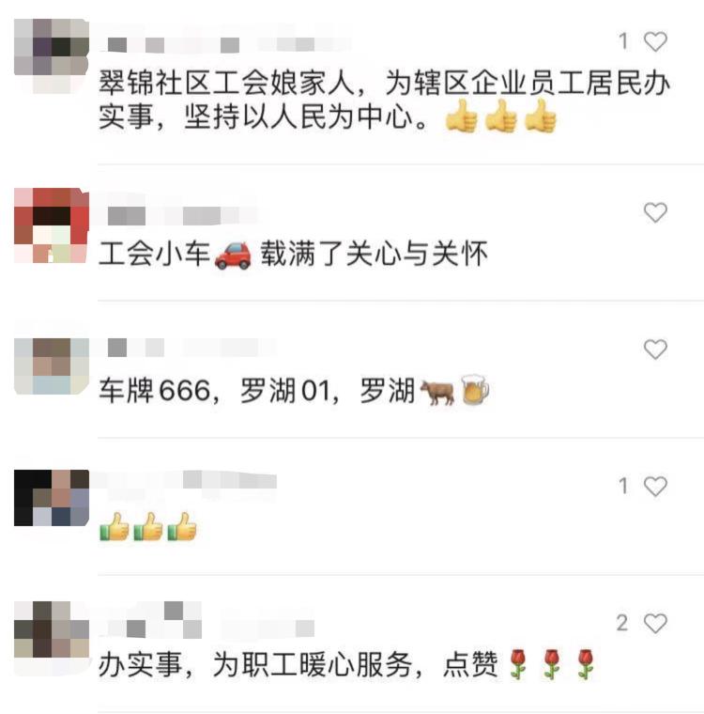Open red avatar of 工会小车 commenter
The width and height of the screenshot is (704, 714).
point(52,225)
